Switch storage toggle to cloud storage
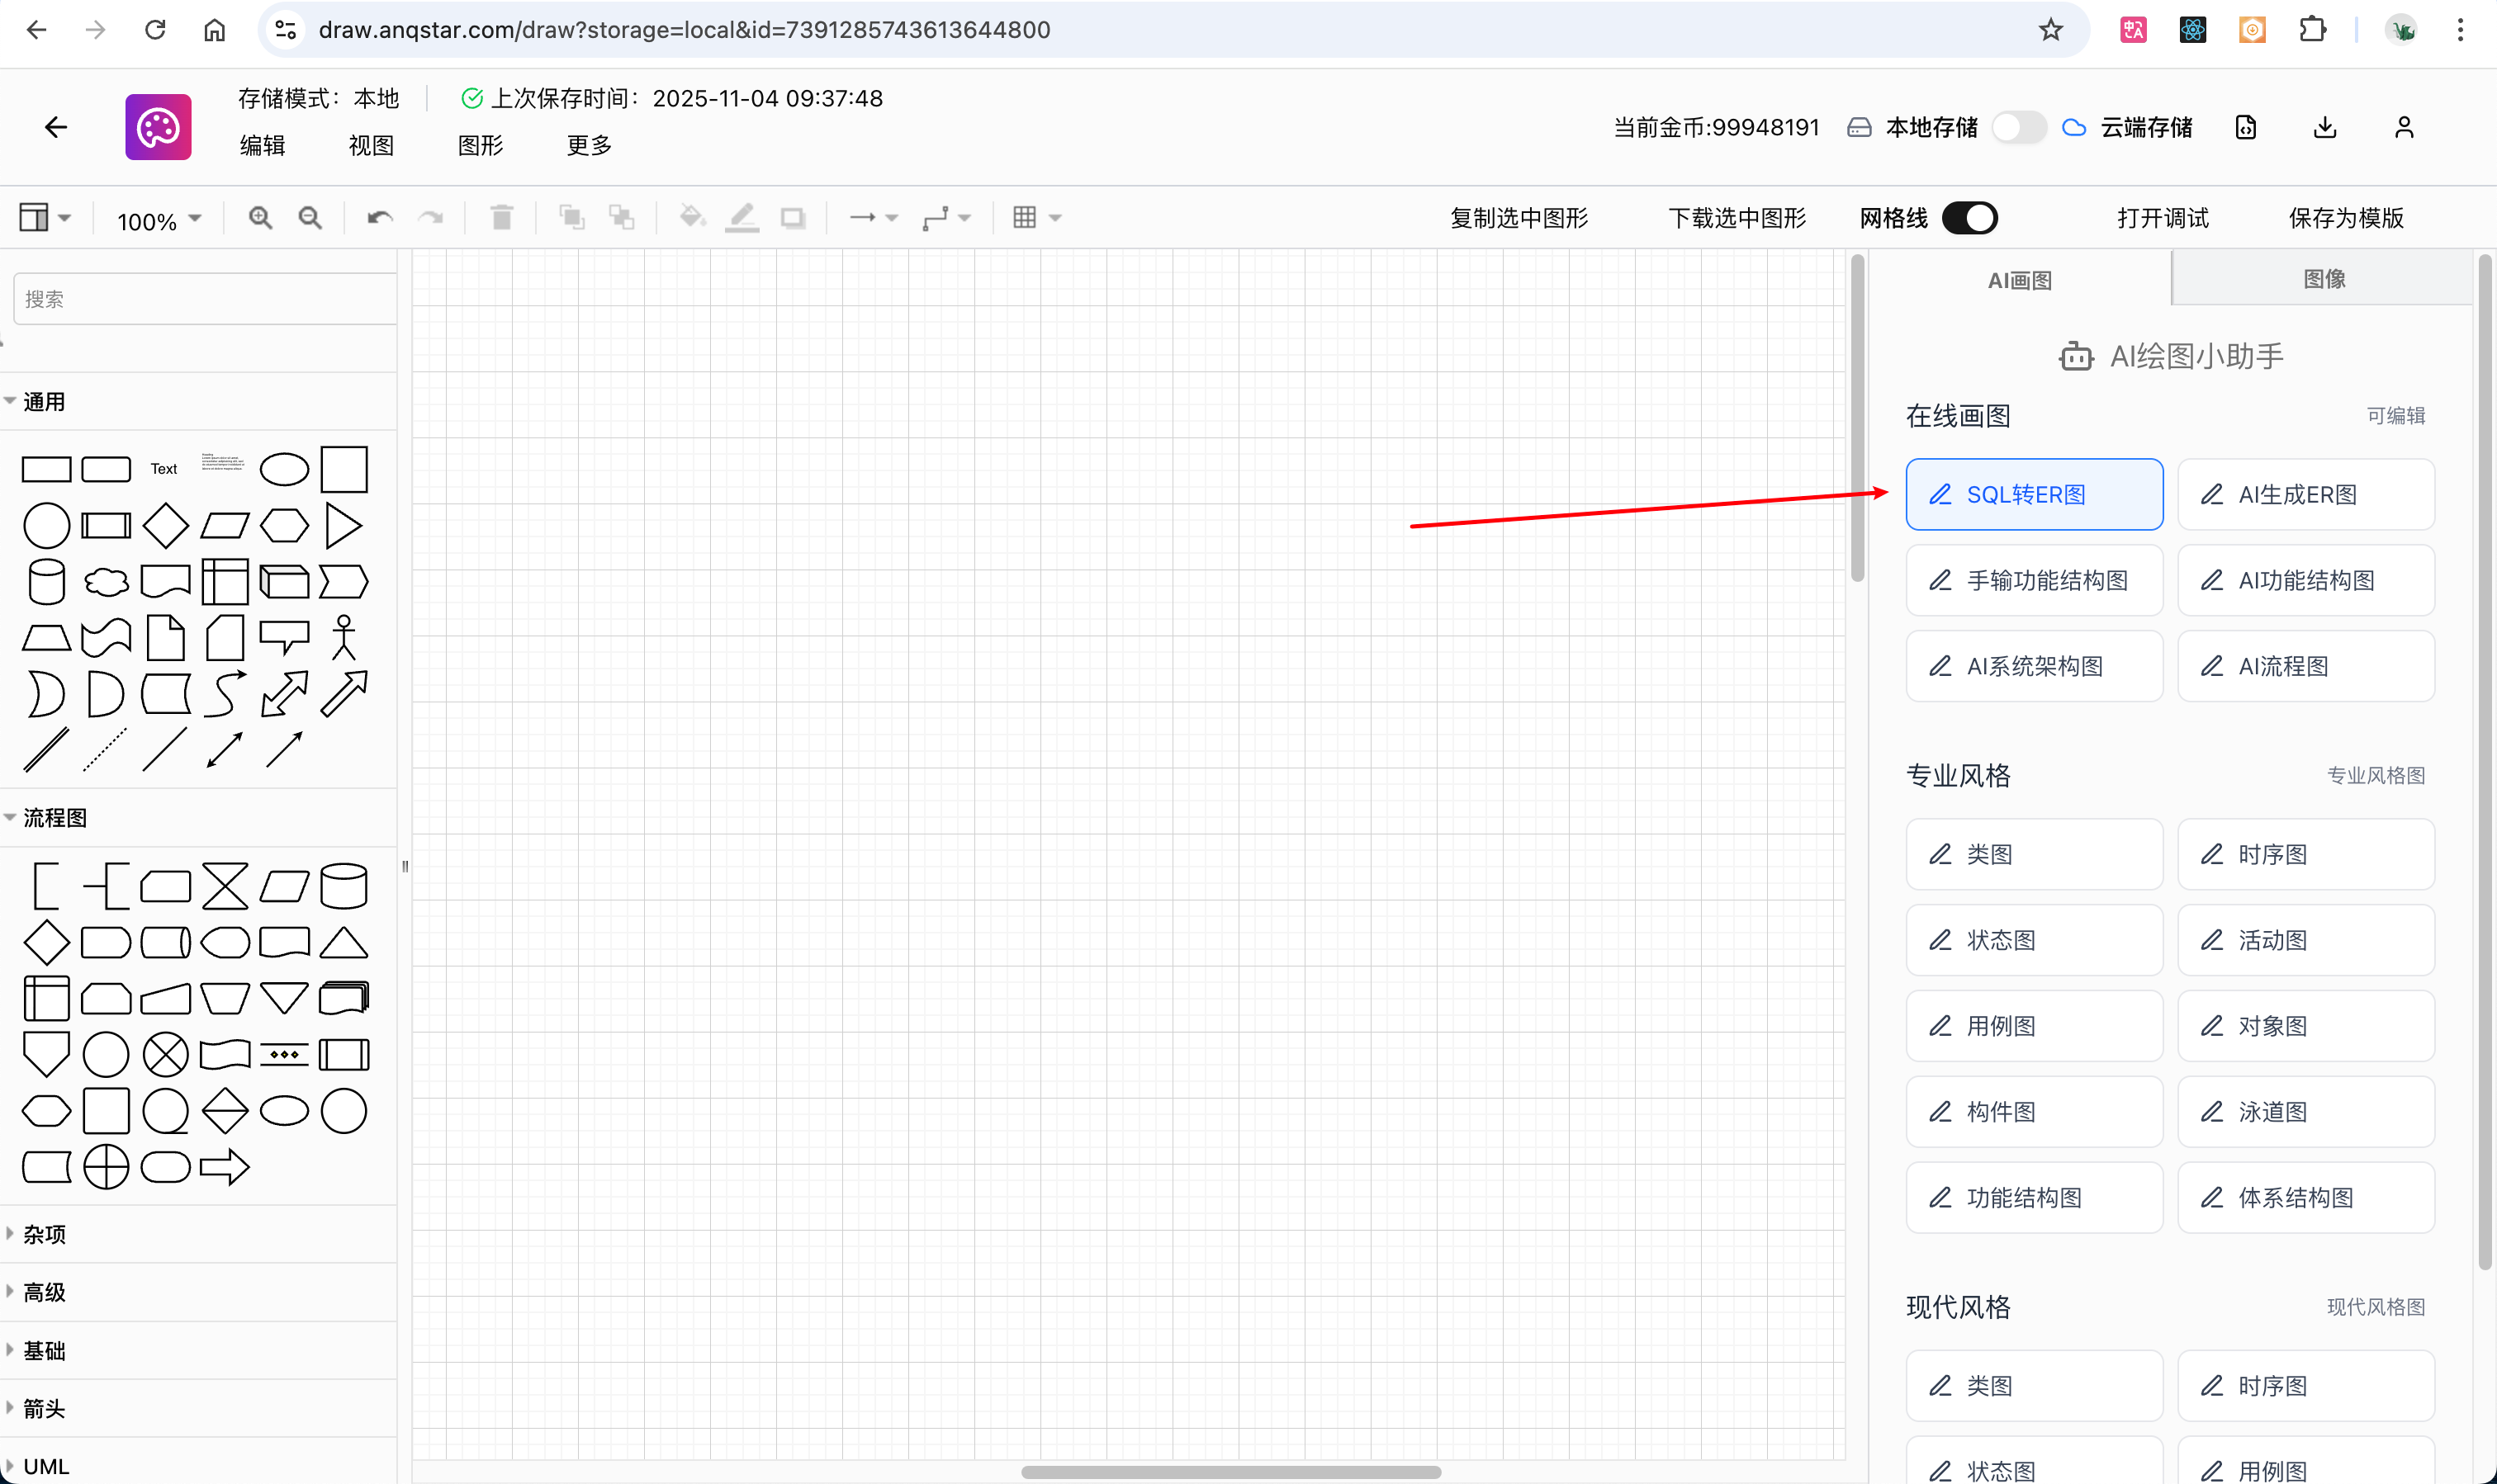The height and width of the screenshot is (1484, 2497). click(2018, 127)
